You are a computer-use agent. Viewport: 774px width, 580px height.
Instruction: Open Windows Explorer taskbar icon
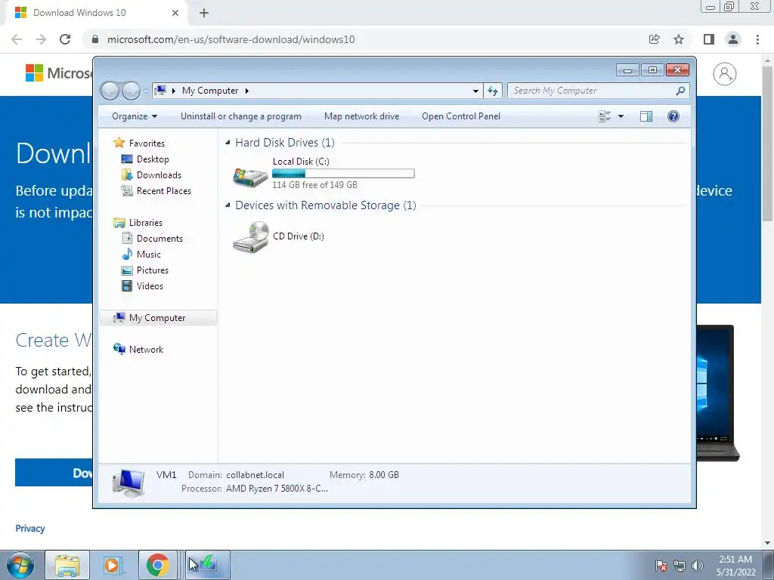[x=67, y=565]
